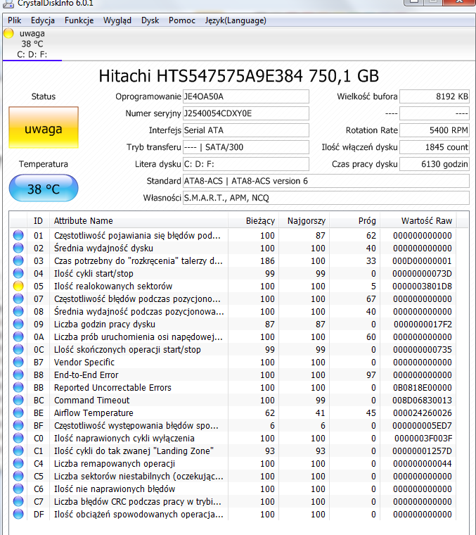Click the blue status icon for attribute 07

(x=18, y=298)
